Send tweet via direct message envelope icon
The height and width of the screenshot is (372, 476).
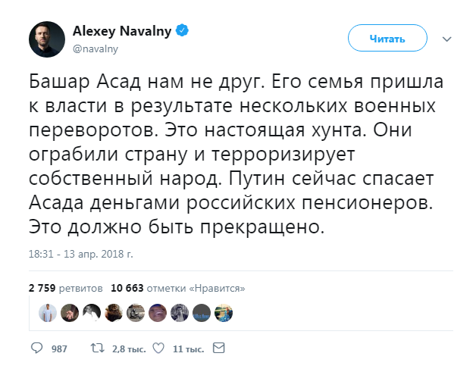click(x=218, y=349)
